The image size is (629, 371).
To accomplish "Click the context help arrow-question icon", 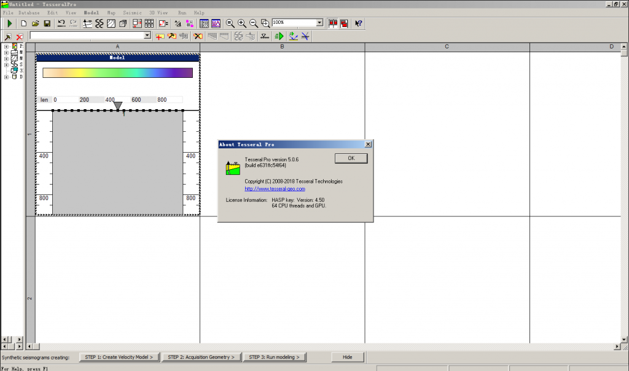I will 358,24.
